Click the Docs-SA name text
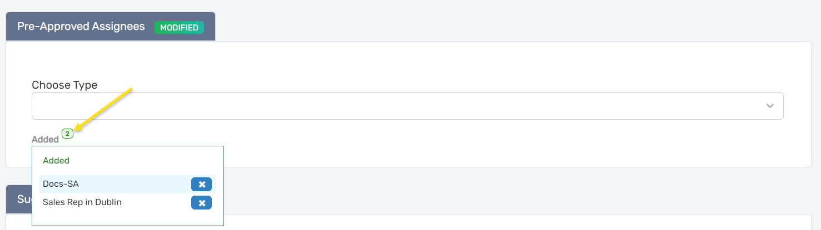The image size is (821, 230). coord(61,184)
